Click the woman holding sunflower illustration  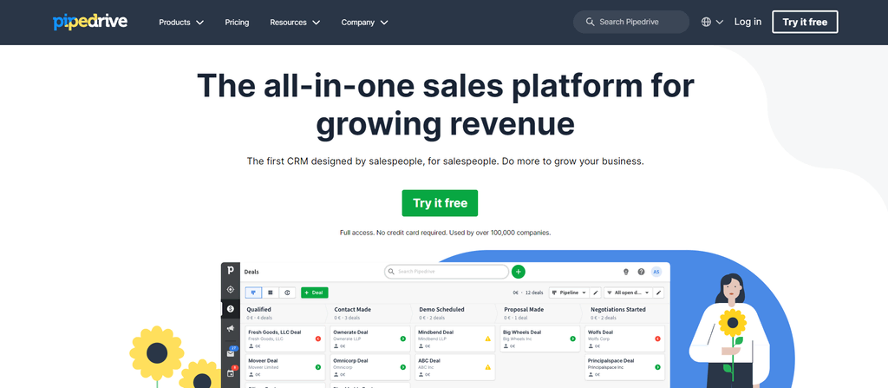728,330
